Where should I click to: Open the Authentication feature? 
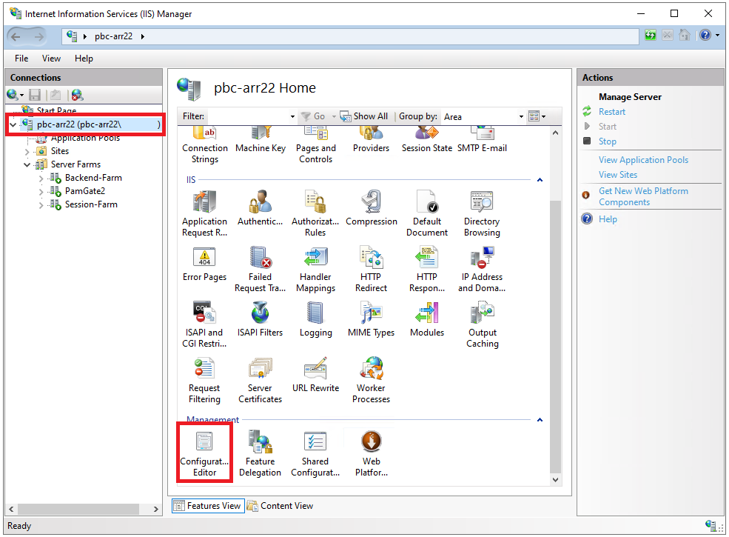(260, 208)
